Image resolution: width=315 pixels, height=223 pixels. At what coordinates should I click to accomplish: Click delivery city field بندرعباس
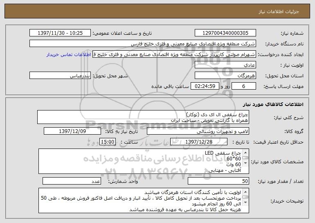[60, 76]
